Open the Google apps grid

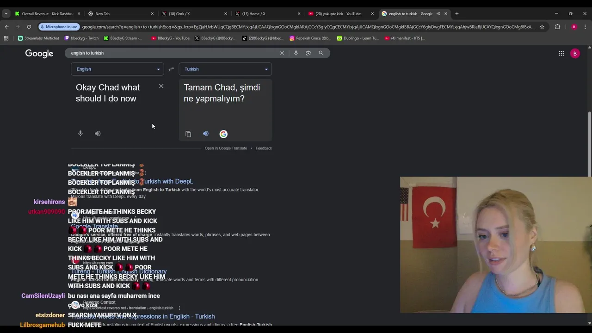(x=561, y=54)
